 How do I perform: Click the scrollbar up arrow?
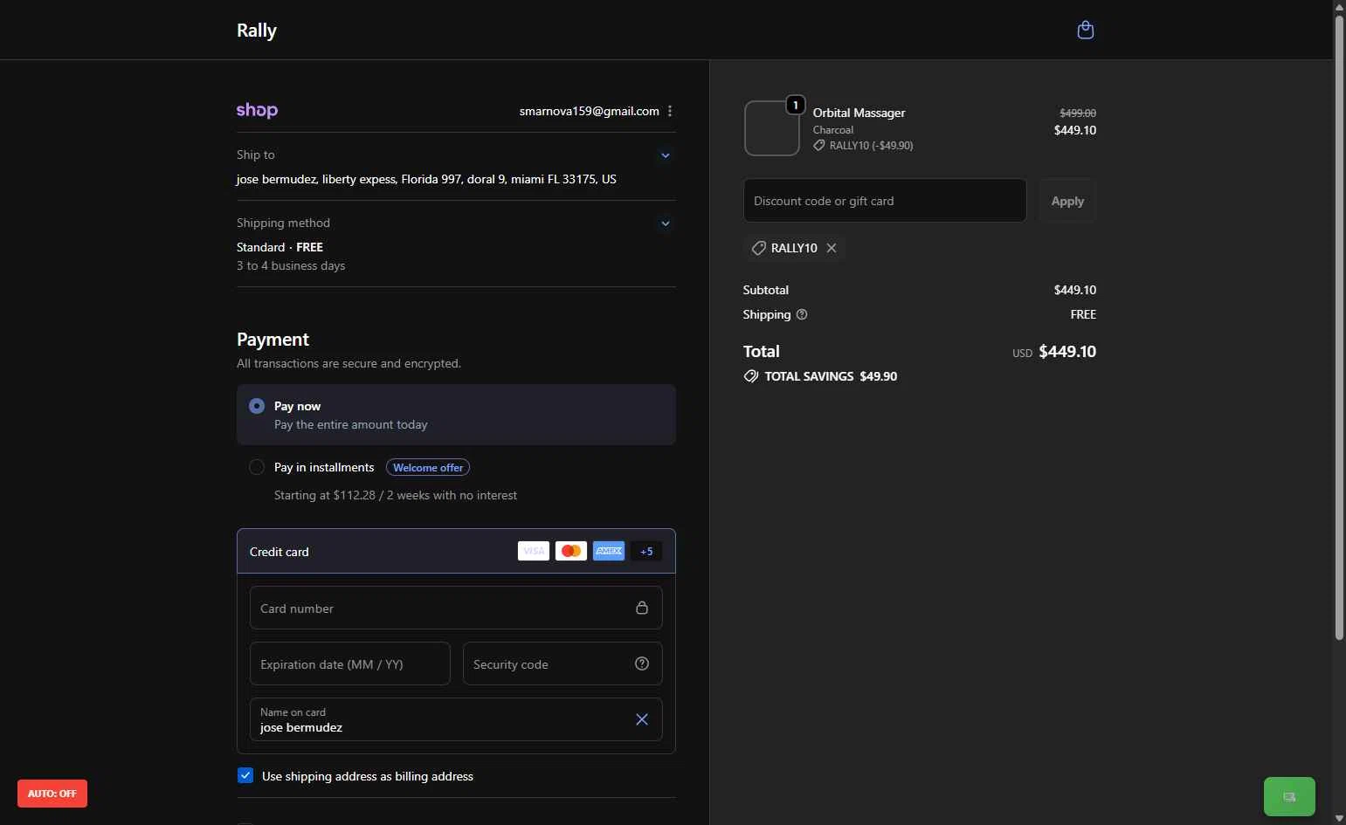tap(1339, 6)
